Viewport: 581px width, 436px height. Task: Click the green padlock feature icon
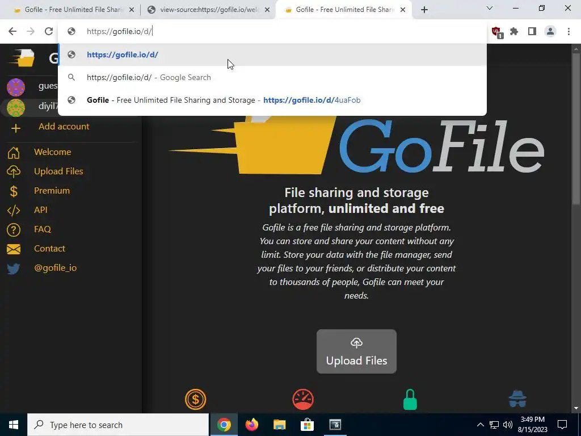coord(410,399)
